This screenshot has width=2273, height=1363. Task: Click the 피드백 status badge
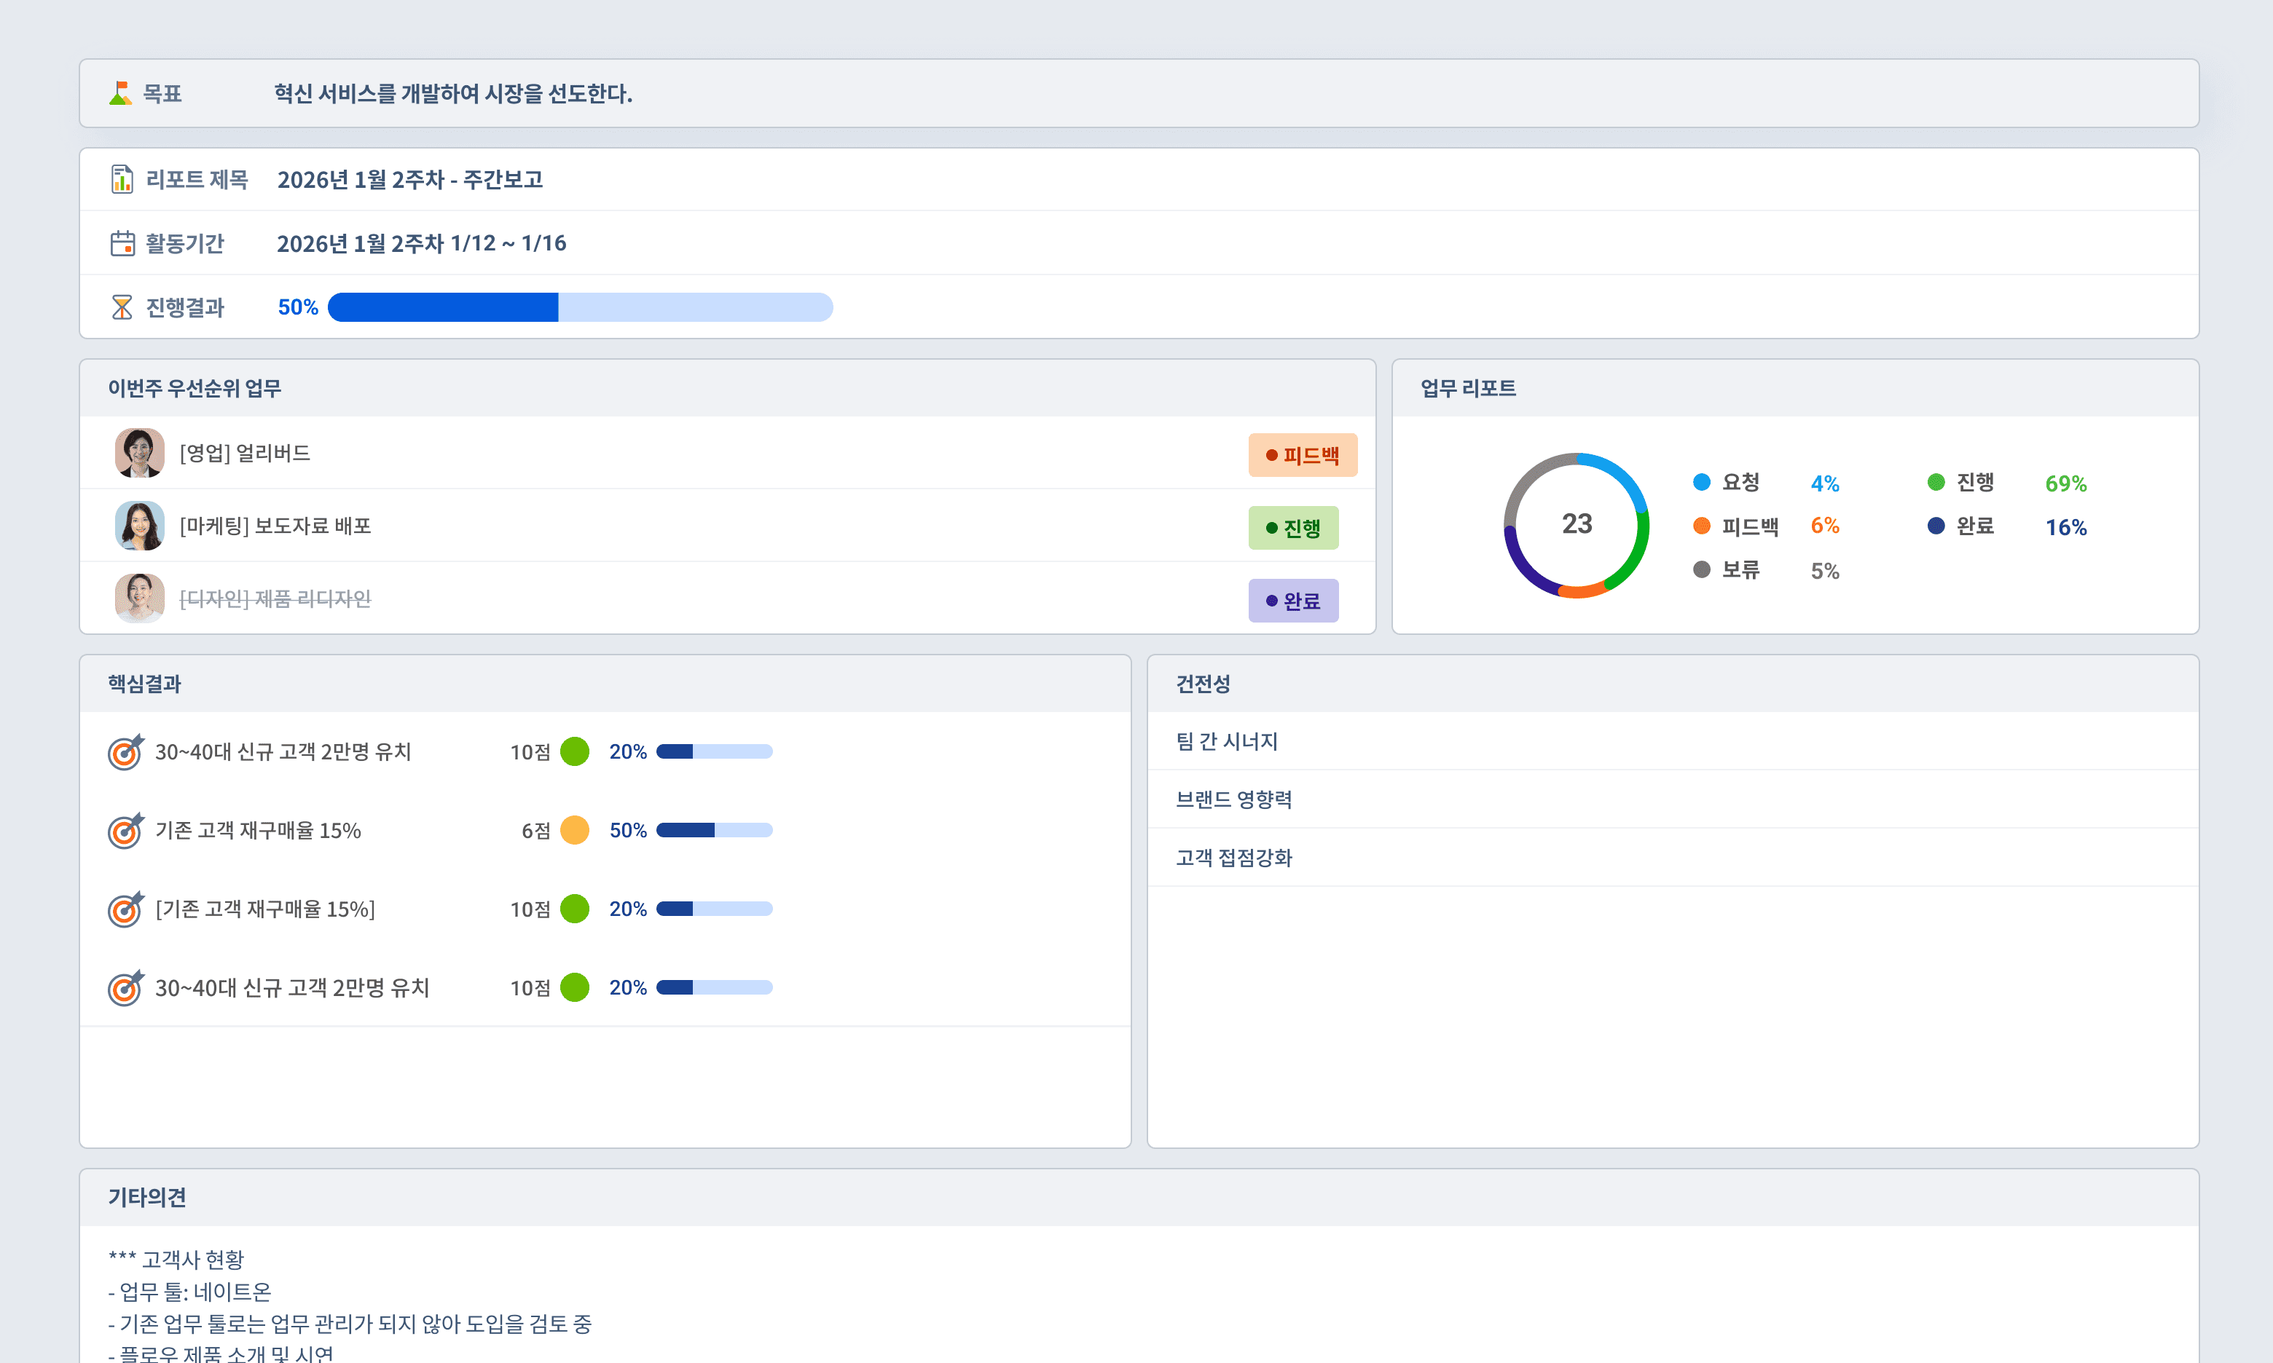coord(1302,454)
